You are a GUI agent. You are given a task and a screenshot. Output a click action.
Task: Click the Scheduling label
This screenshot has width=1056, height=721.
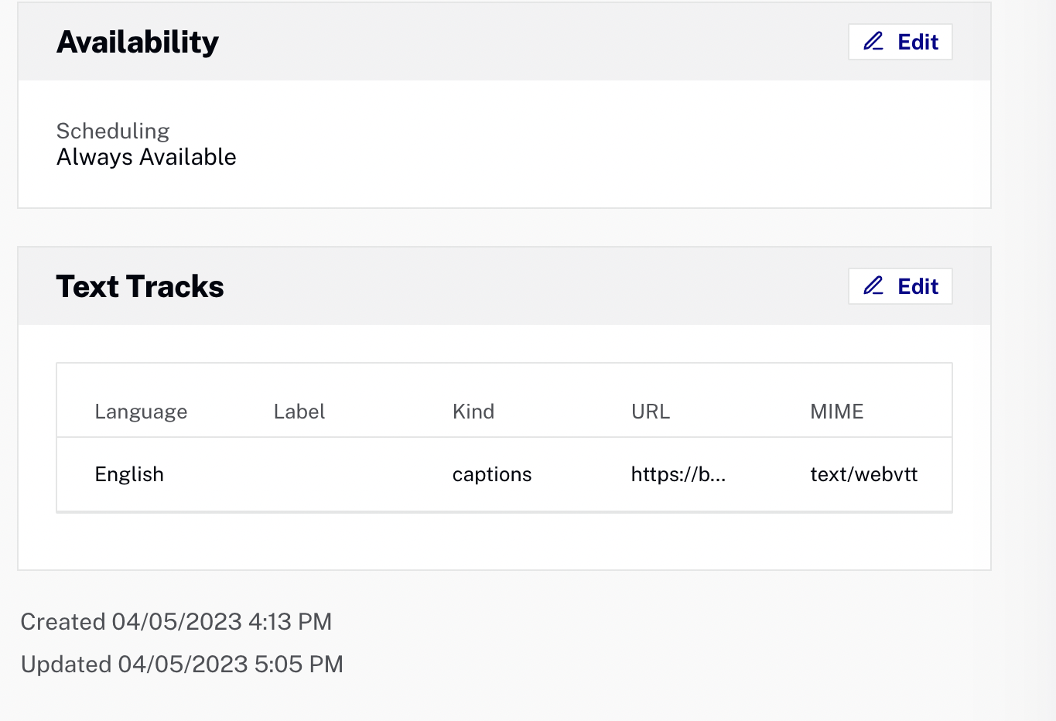(113, 131)
